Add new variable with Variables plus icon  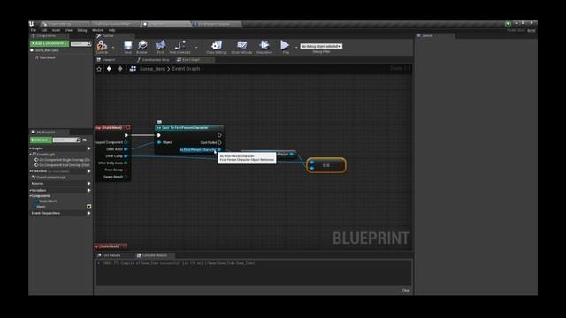pos(88,191)
